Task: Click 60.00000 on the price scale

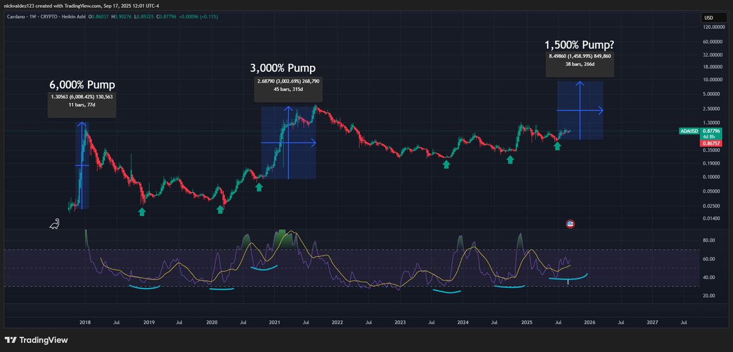Action: tap(713, 42)
